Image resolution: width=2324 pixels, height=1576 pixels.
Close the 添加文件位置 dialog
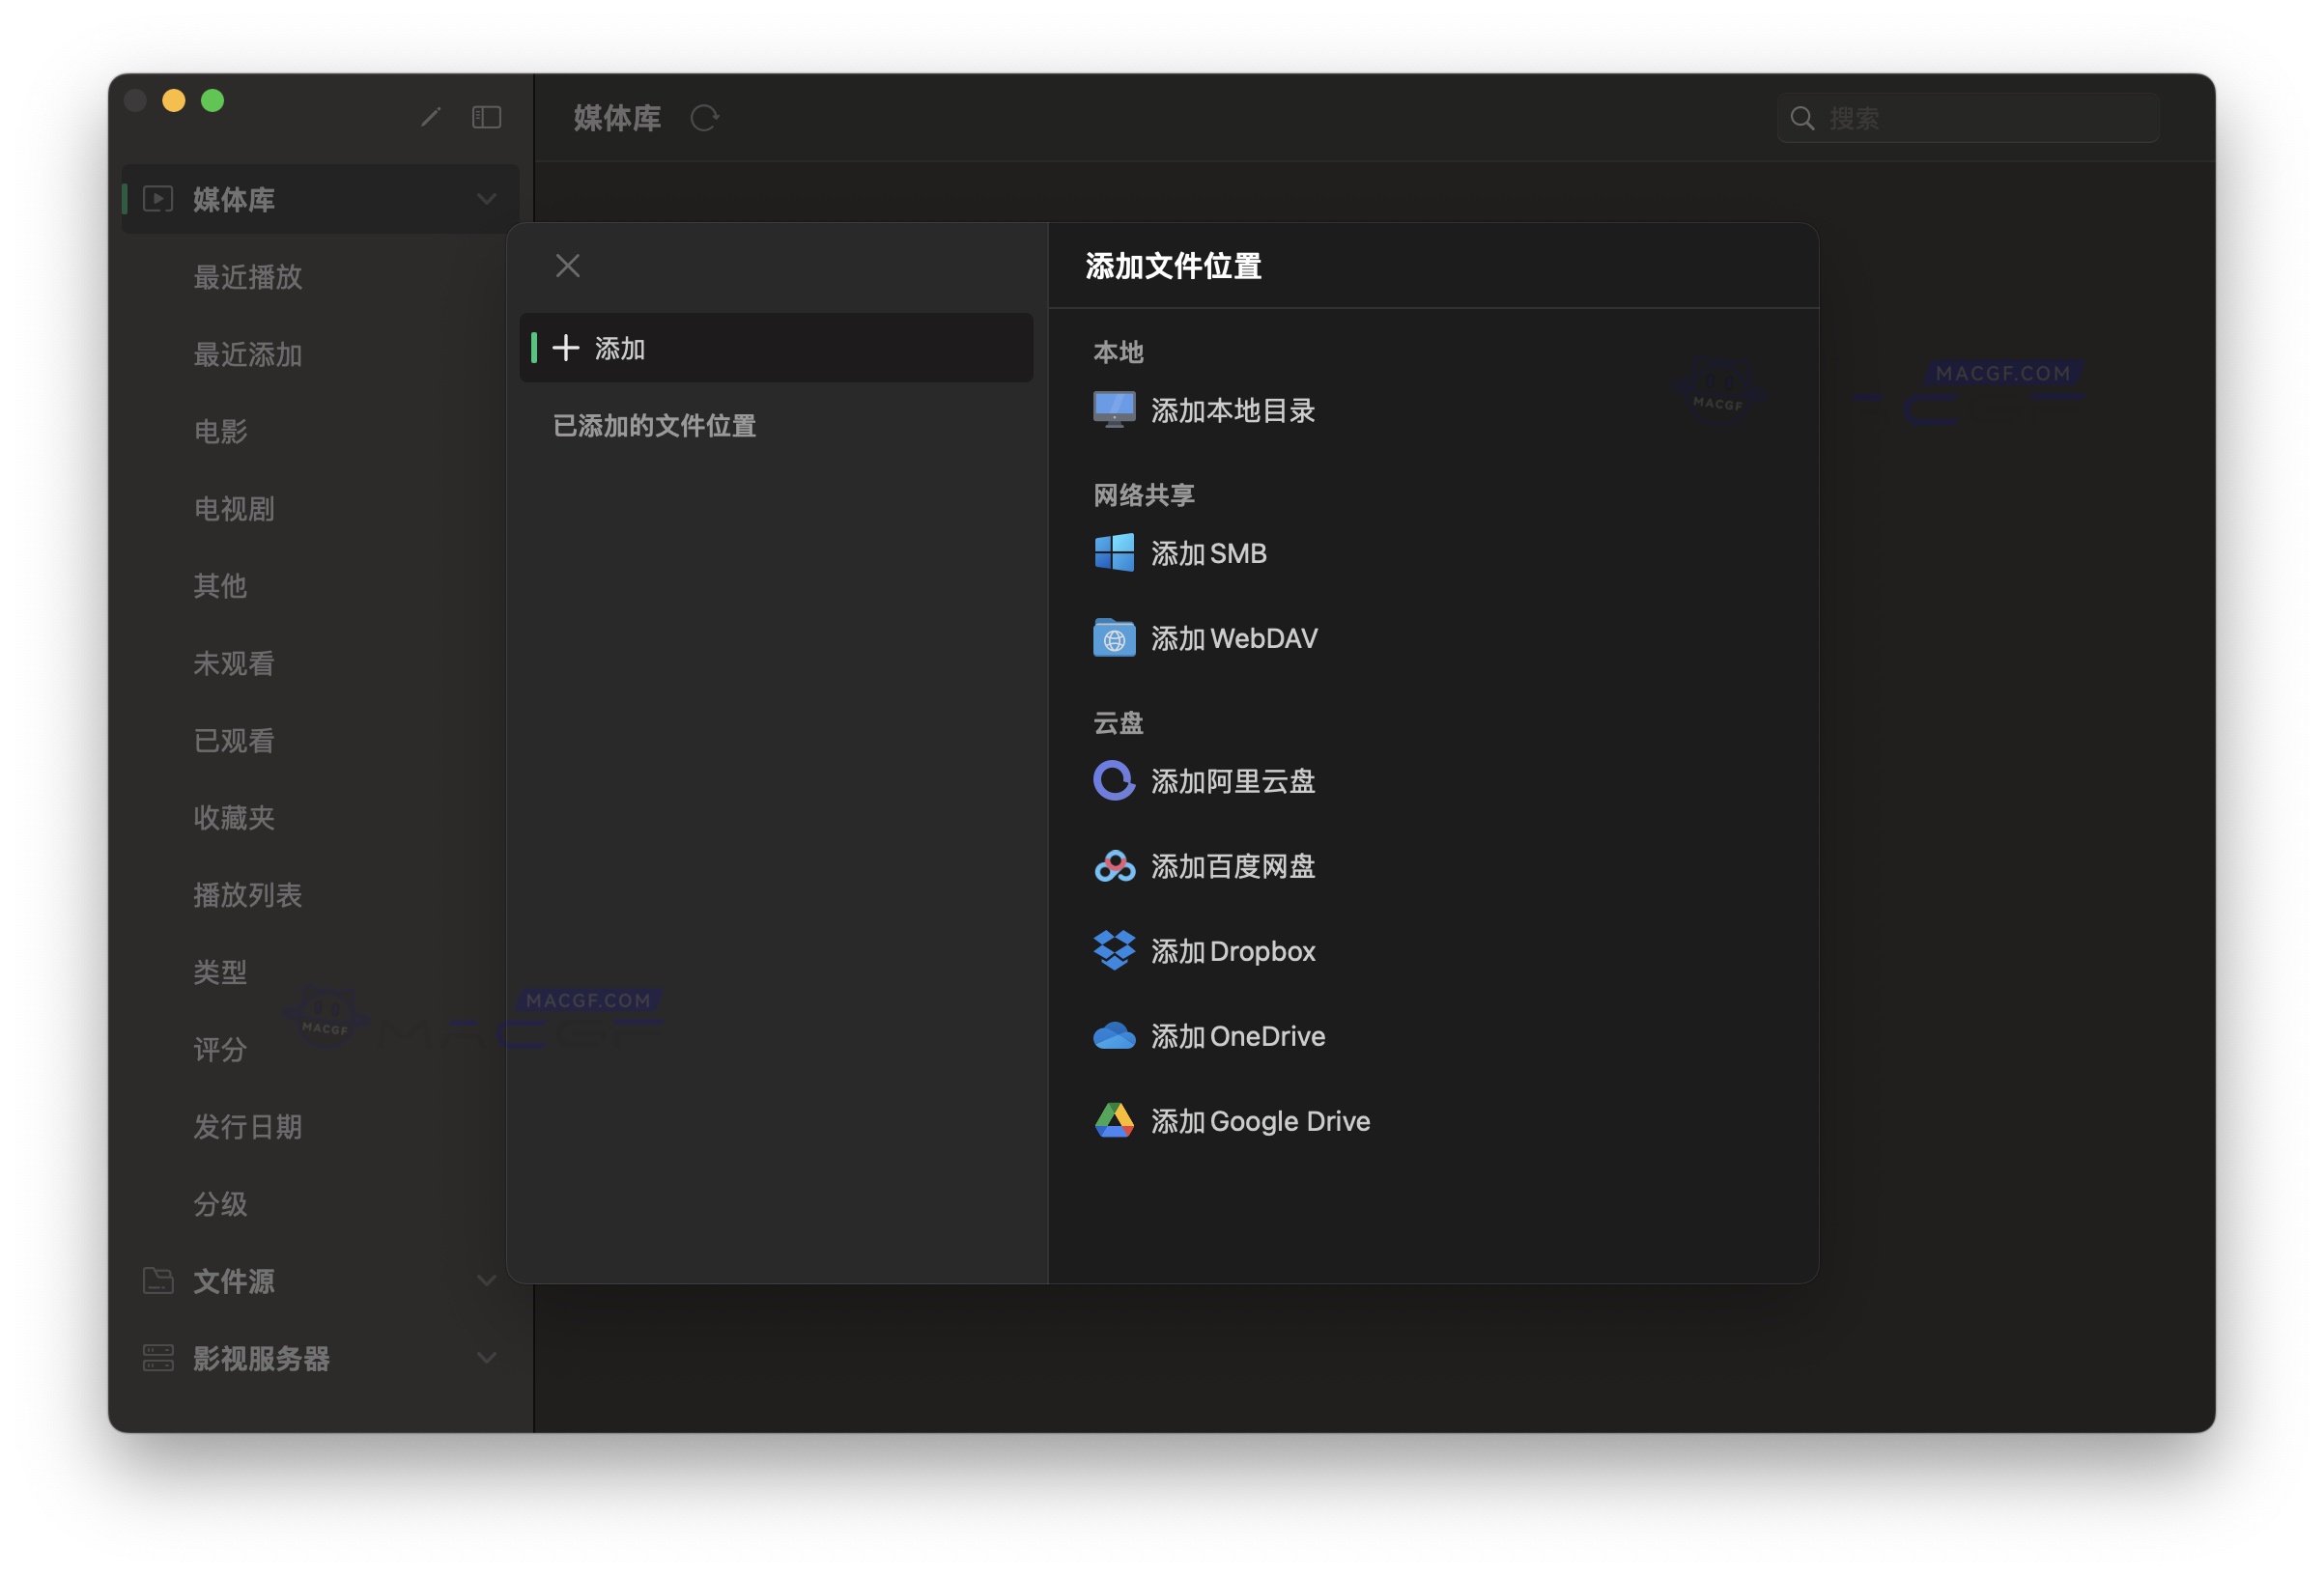(x=567, y=265)
